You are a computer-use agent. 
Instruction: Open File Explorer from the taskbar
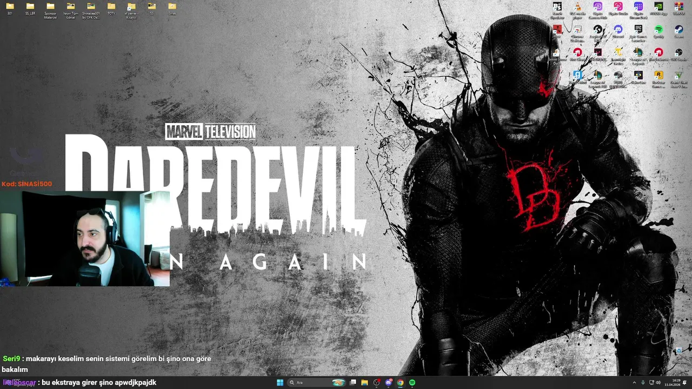pyautogui.click(x=365, y=383)
